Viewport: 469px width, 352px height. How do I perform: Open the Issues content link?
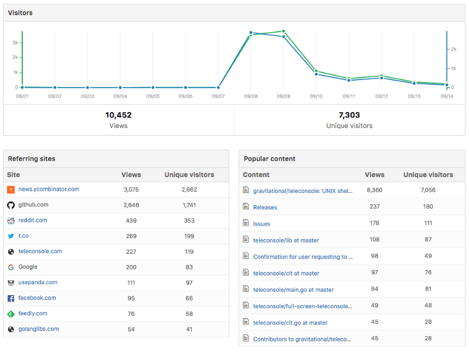261,224
